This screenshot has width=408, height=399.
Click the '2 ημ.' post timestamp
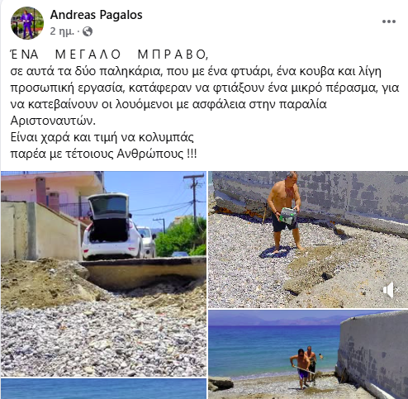click(x=62, y=31)
